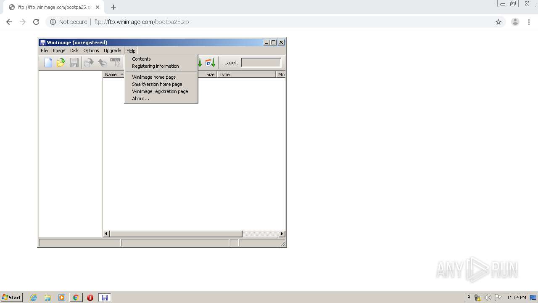
Task: Open the About… dialog entry
Action: 161,98
